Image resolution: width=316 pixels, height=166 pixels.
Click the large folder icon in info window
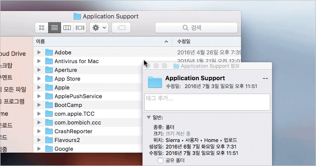pos(155,82)
